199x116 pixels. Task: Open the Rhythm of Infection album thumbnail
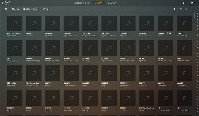[x=109, y=23]
